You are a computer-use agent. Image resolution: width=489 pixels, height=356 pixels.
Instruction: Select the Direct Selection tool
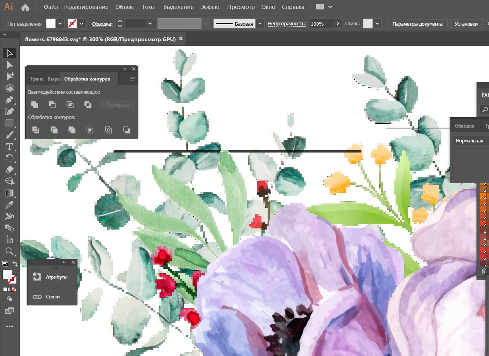[x=10, y=65]
